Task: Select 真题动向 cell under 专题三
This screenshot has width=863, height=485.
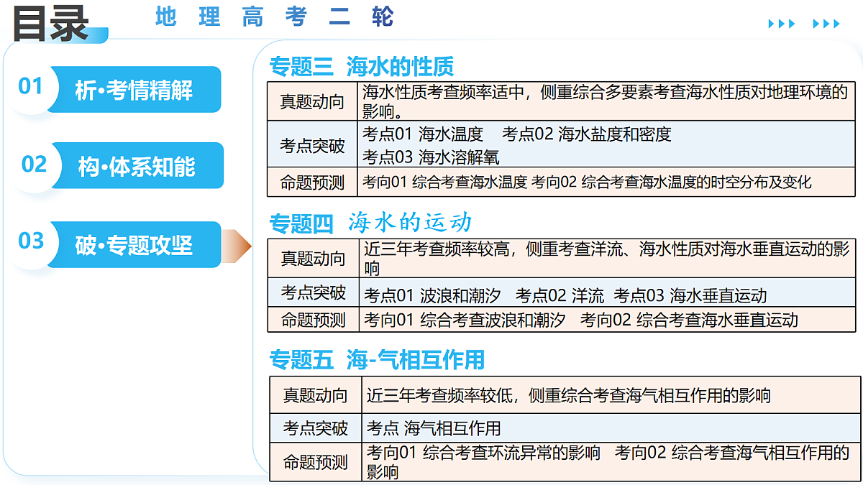Action: (x=312, y=101)
